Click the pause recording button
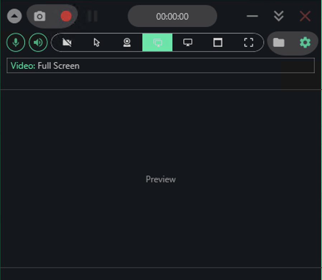This screenshot has height=280, width=322. click(93, 16)
